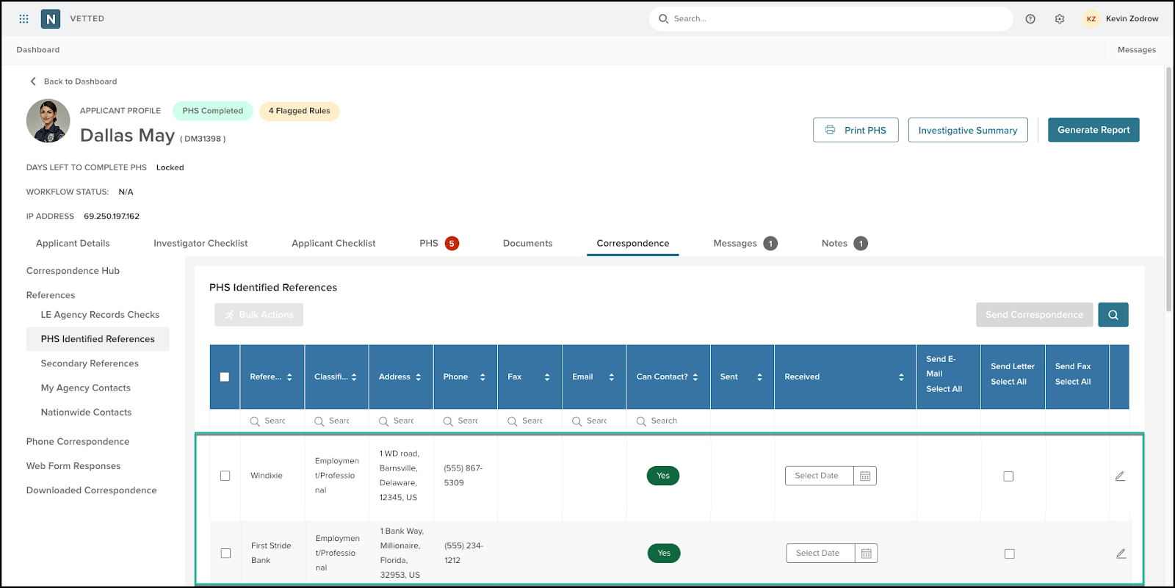Viewport: 1175px width, 588px height.
Task: Open the settings gear icon
Action: click(1060, 19)
